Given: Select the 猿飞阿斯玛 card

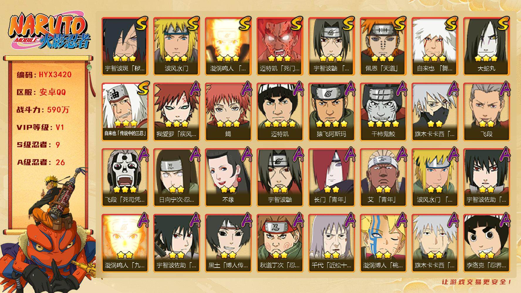Looking at the screenshot, I should pyautogui.click(x=331, y=112).
